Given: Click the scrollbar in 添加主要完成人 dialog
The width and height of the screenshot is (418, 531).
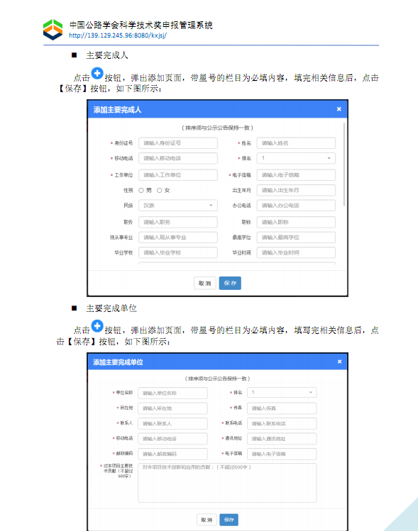Looking at the screenshot, I should (x=344, y=164).
